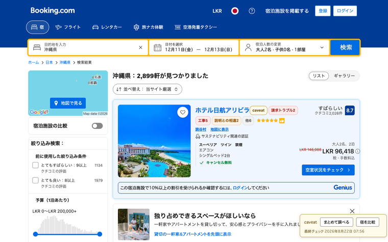Click the 他6 tag
The image size is (388, 242).
click(x=248, y=121)
